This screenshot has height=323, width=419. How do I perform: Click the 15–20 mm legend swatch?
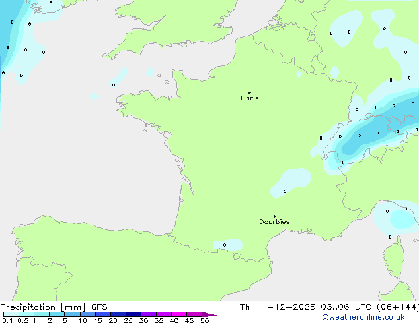(102, 314)
